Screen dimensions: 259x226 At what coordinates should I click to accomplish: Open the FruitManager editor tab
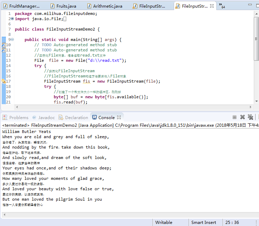[x=22, y=6]
